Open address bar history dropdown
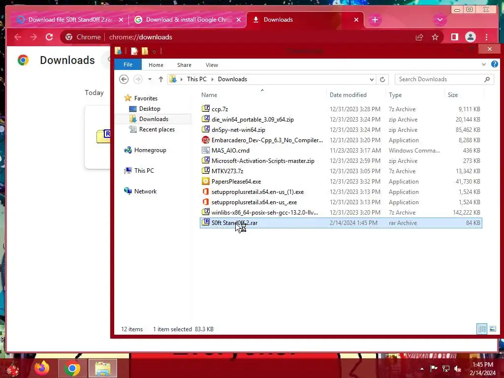This screenshot has height=378, width=504. point(372,79)
